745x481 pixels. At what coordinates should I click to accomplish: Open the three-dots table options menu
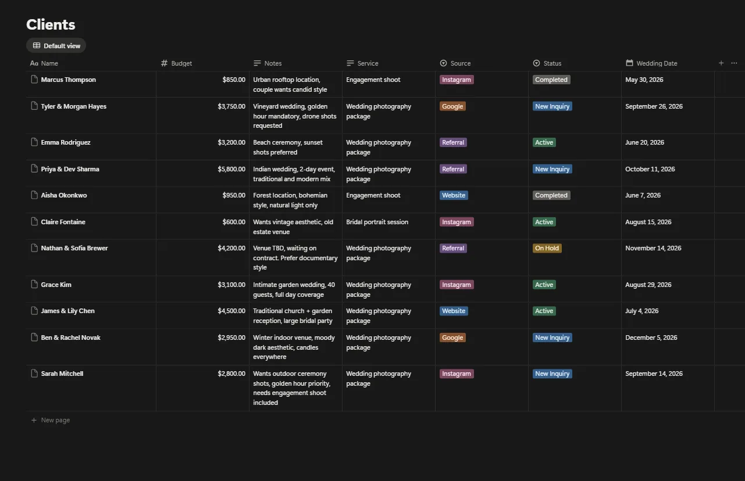point(734,63)
